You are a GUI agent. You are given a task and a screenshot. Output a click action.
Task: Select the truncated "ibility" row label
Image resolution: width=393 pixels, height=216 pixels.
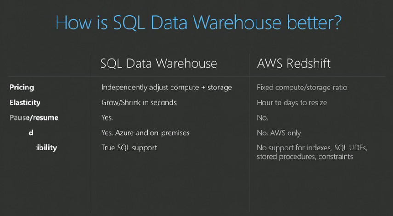pos(46,148)
